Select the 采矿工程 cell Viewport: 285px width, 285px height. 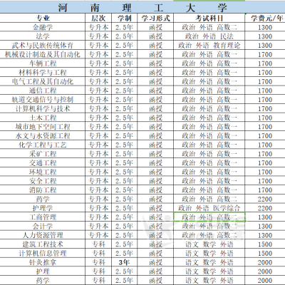click(x=43, y=154)
